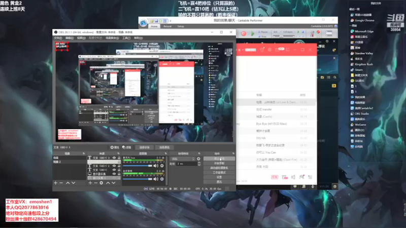406x228 pixels.
Task: Click the 启动虚拟摄像机 button
Action: [219, 168]
